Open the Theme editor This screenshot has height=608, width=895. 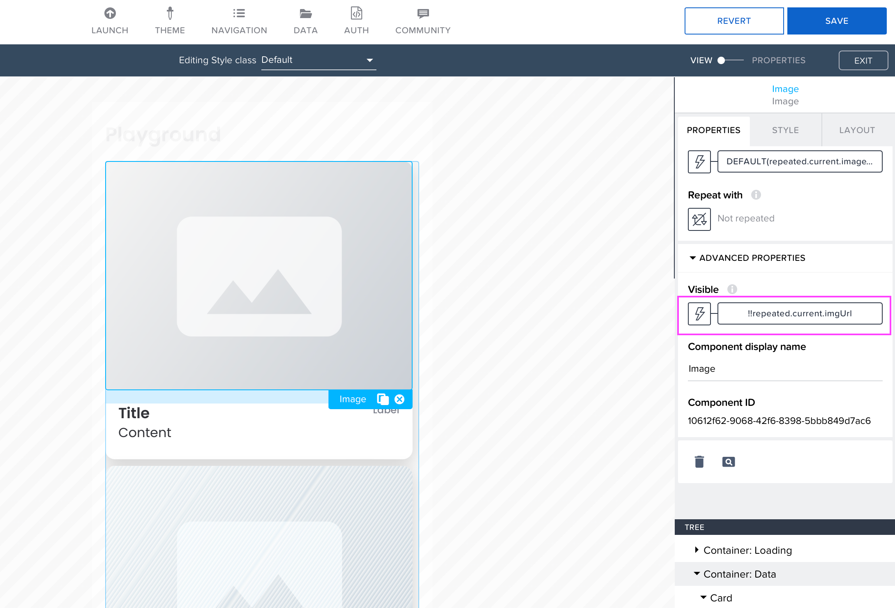pos(170,21)
